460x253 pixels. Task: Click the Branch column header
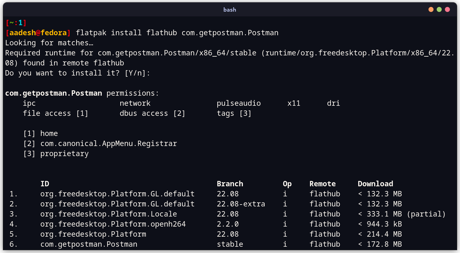(x=230, y=183)
